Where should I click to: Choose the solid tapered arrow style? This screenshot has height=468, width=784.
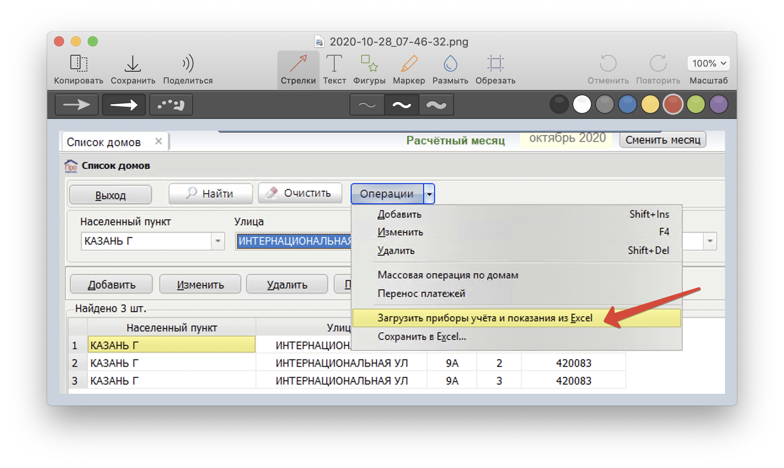point(124,105)
